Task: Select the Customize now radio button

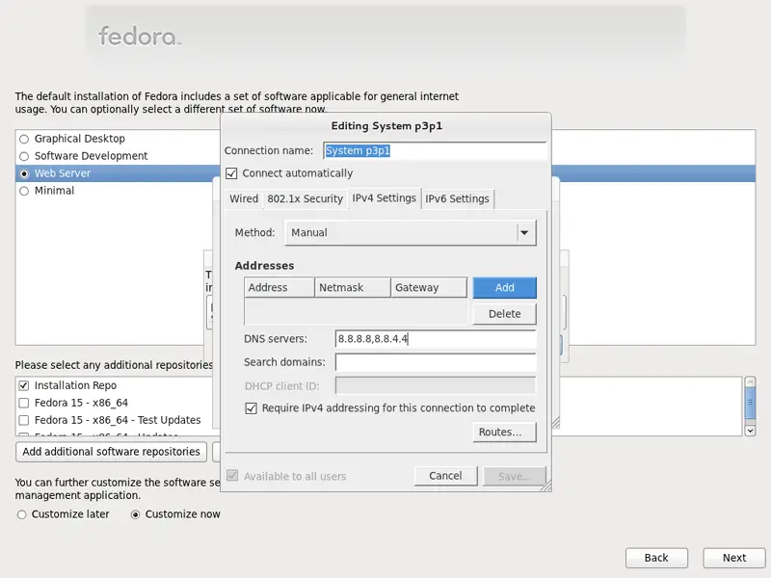Action: (x=135, y=514)
